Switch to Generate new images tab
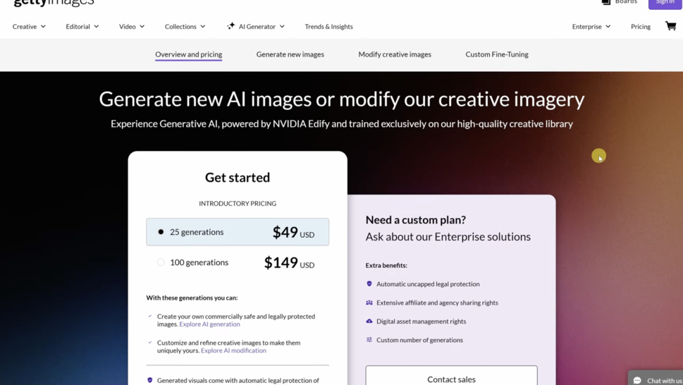The width and height of the screenshot is (683, 385). 290,54
